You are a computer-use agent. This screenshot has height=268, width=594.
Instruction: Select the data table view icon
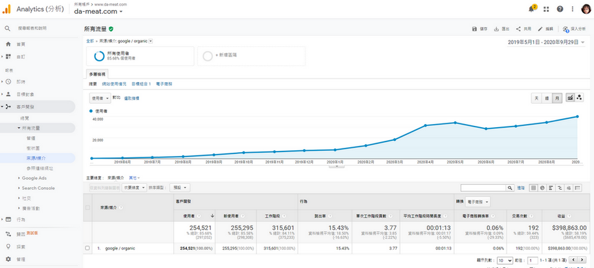tap(533, 188)
